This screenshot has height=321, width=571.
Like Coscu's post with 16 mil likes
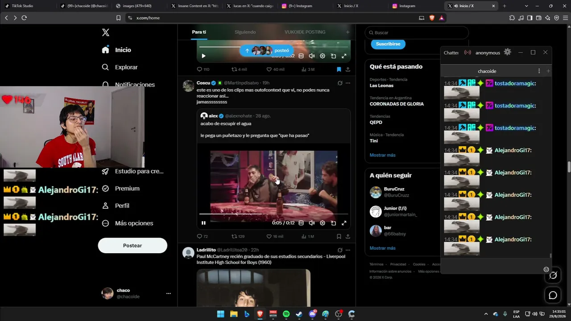click(x=275, y=236)
